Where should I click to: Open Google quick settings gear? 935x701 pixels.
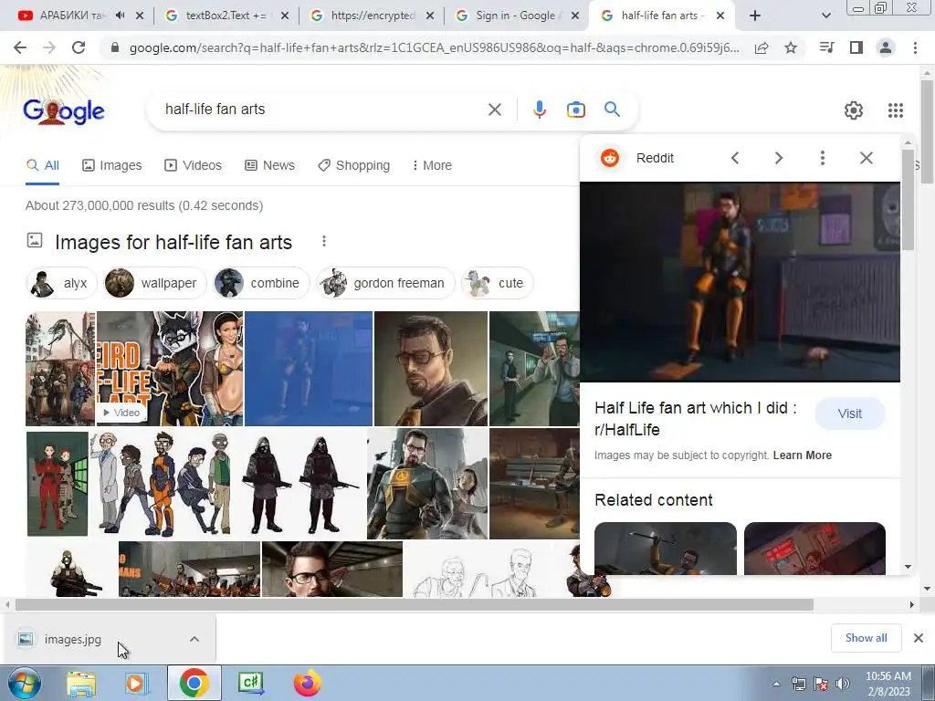coord(854,110)
